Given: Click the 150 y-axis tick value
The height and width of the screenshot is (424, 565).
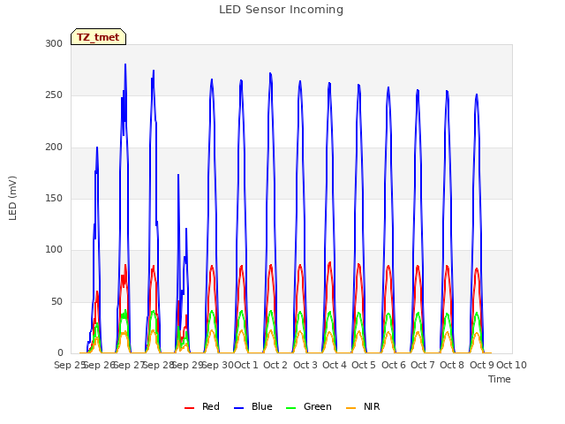Looking at the screenshot, I should coord(54,198).
